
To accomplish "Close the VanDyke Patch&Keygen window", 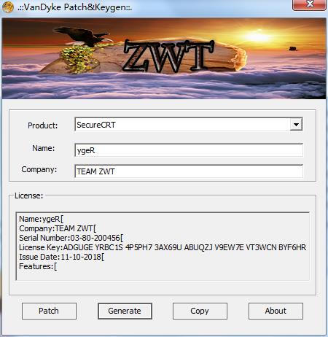I will click(x=309, y=4).
